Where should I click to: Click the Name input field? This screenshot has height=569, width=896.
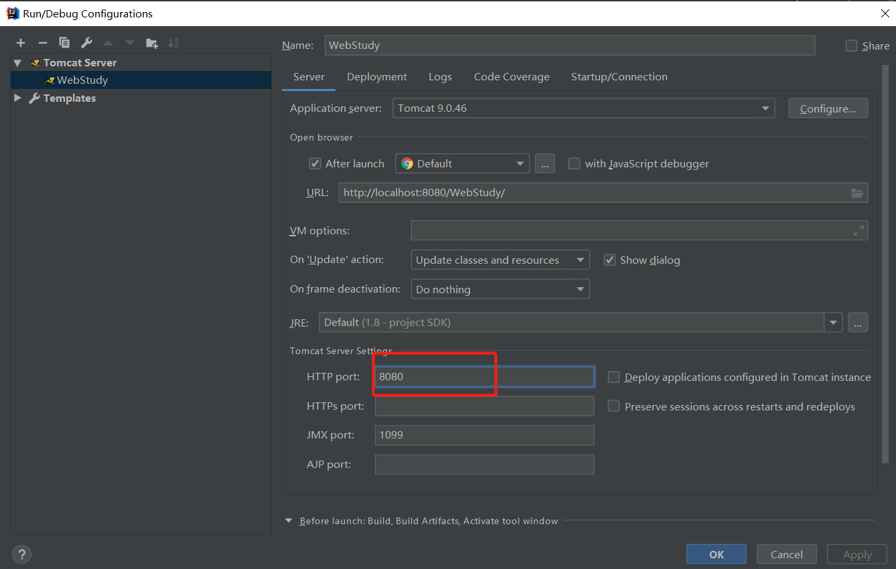[570, 46]
